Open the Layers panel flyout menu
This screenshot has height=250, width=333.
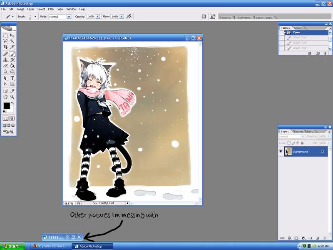click(330, 132)
